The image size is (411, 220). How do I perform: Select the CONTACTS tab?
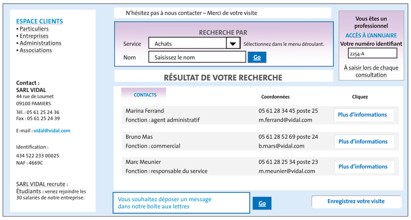pyautogui.click(x=145, y=95)
